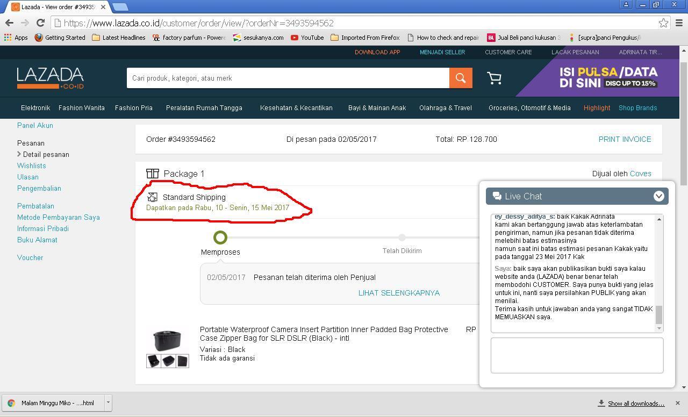This screenshot has width=688, height=417.
Task: Click the LAZADA logo
Action: click(x=50, y=78)
